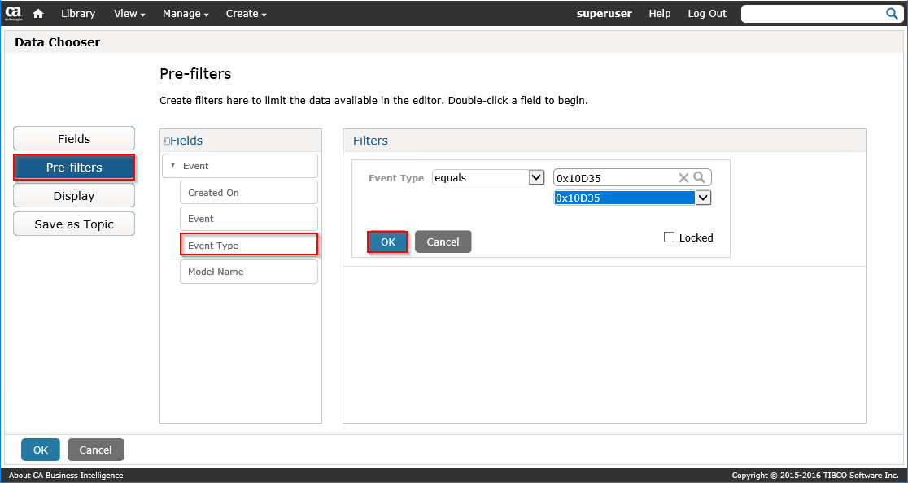Click the home icon in top bar

(x=37, y=14)
